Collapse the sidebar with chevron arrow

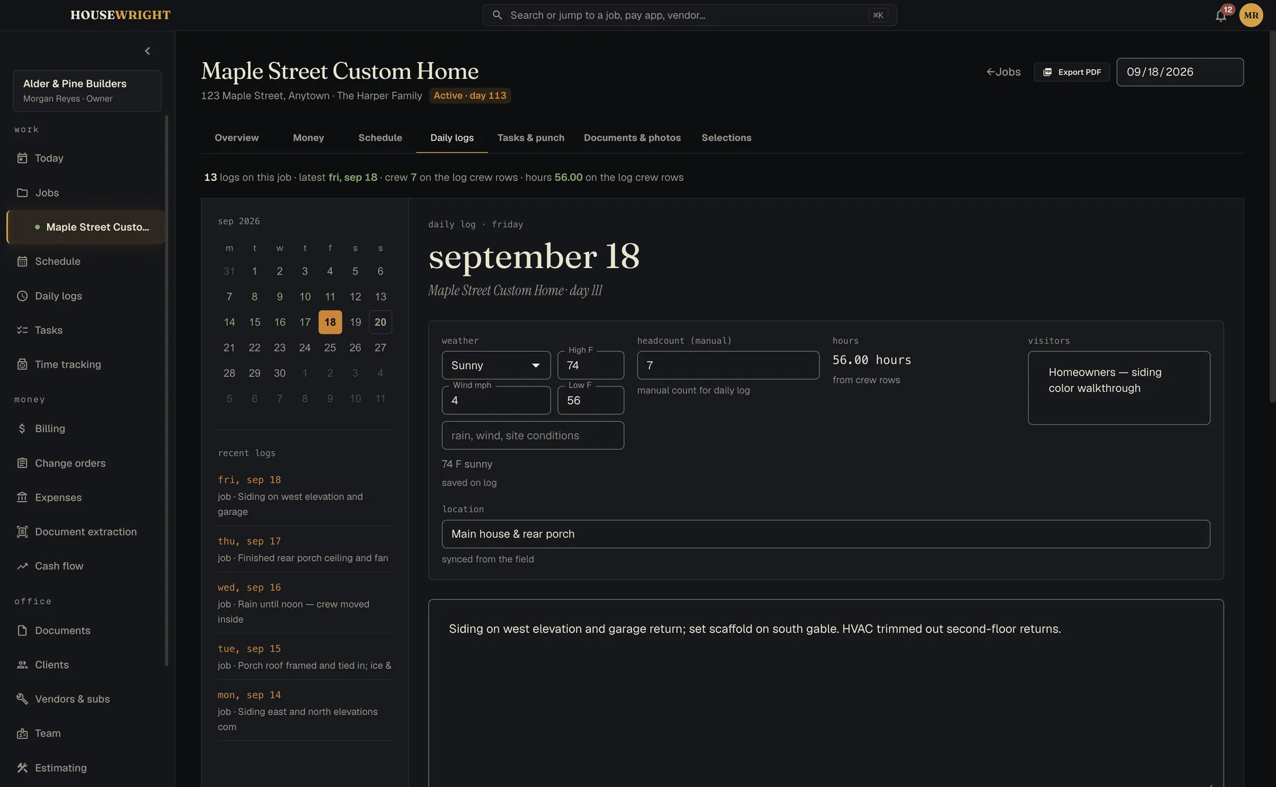(147, 51)
